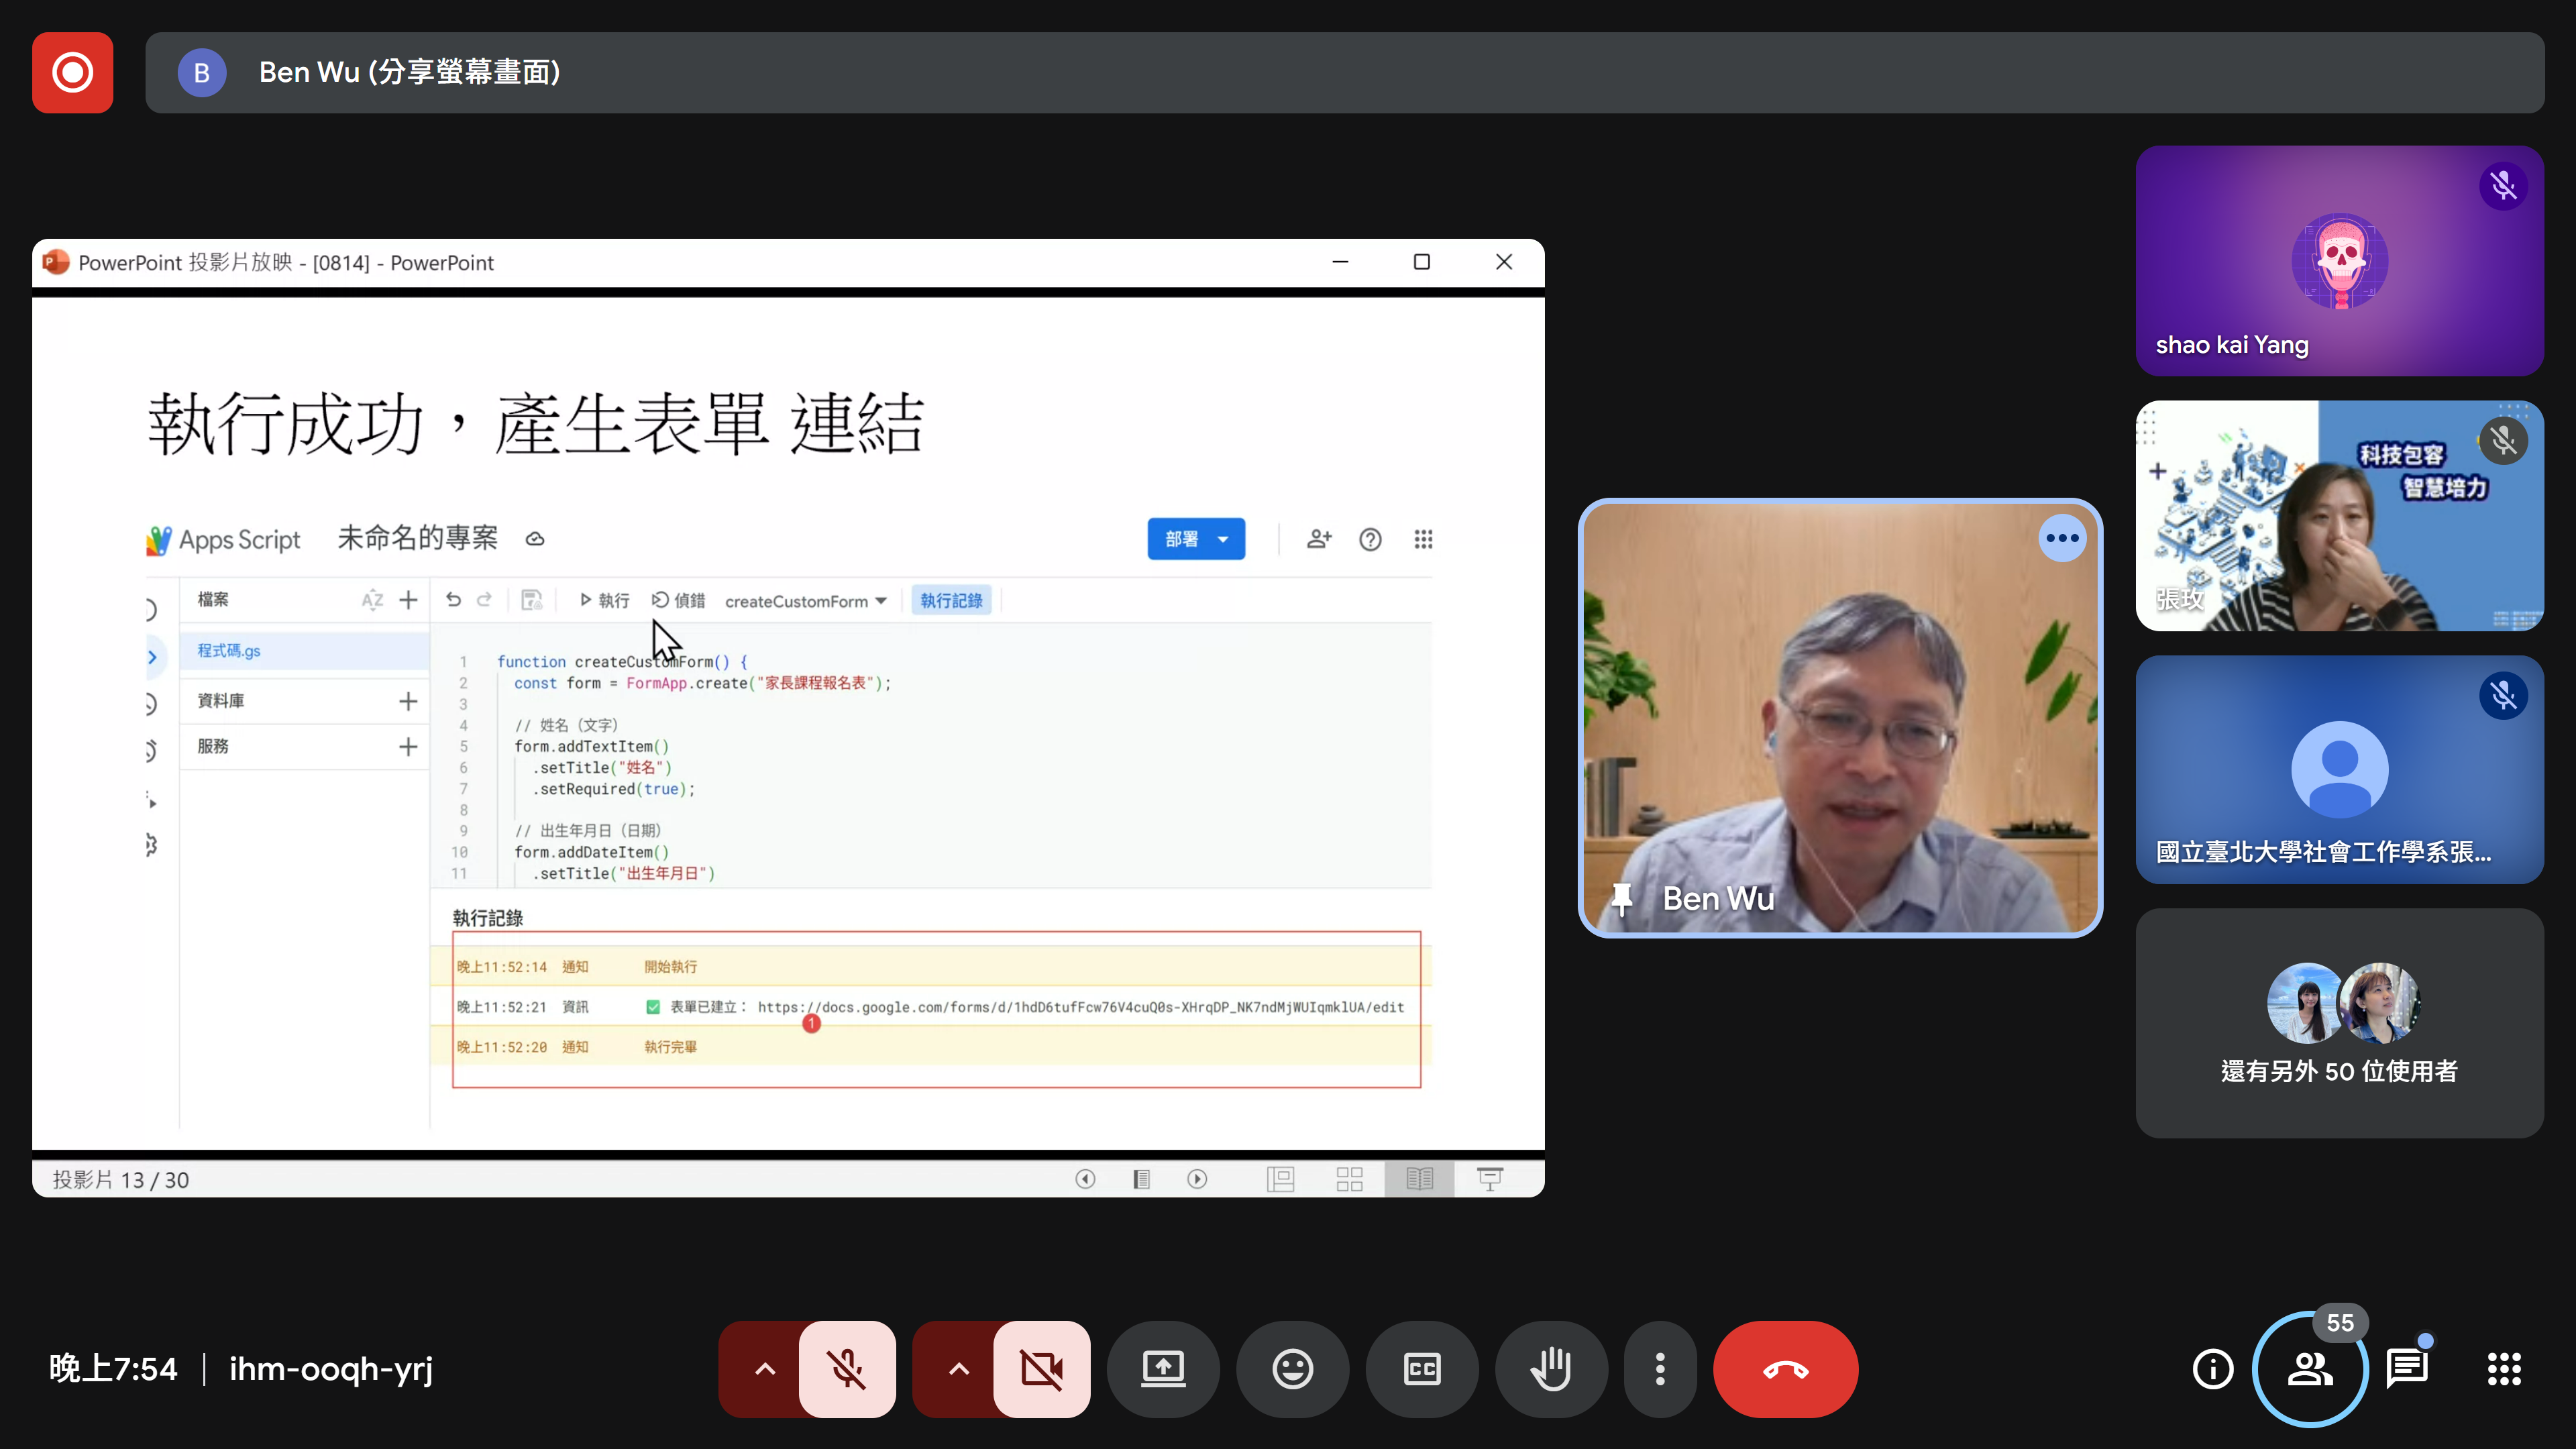Click the red leave call button
Viewport: 2576px width, 1449px height.
point(1785,1369)
